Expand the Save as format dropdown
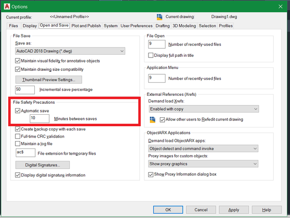 tap(70, 51)
